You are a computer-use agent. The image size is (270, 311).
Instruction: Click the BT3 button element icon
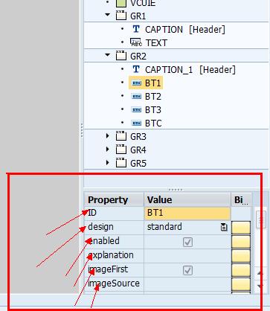point(136,109)
